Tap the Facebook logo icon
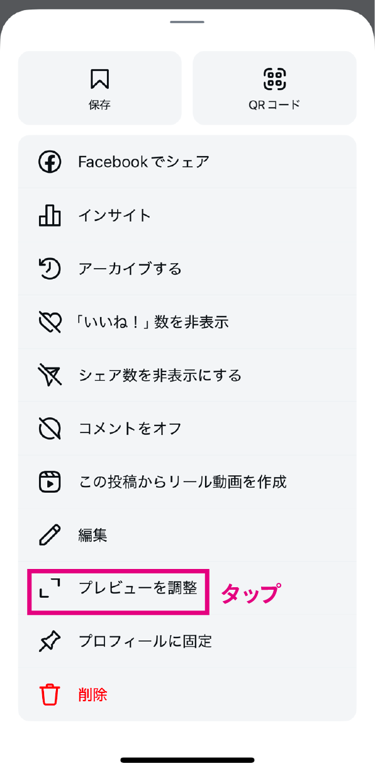 [x=50, y=162]
